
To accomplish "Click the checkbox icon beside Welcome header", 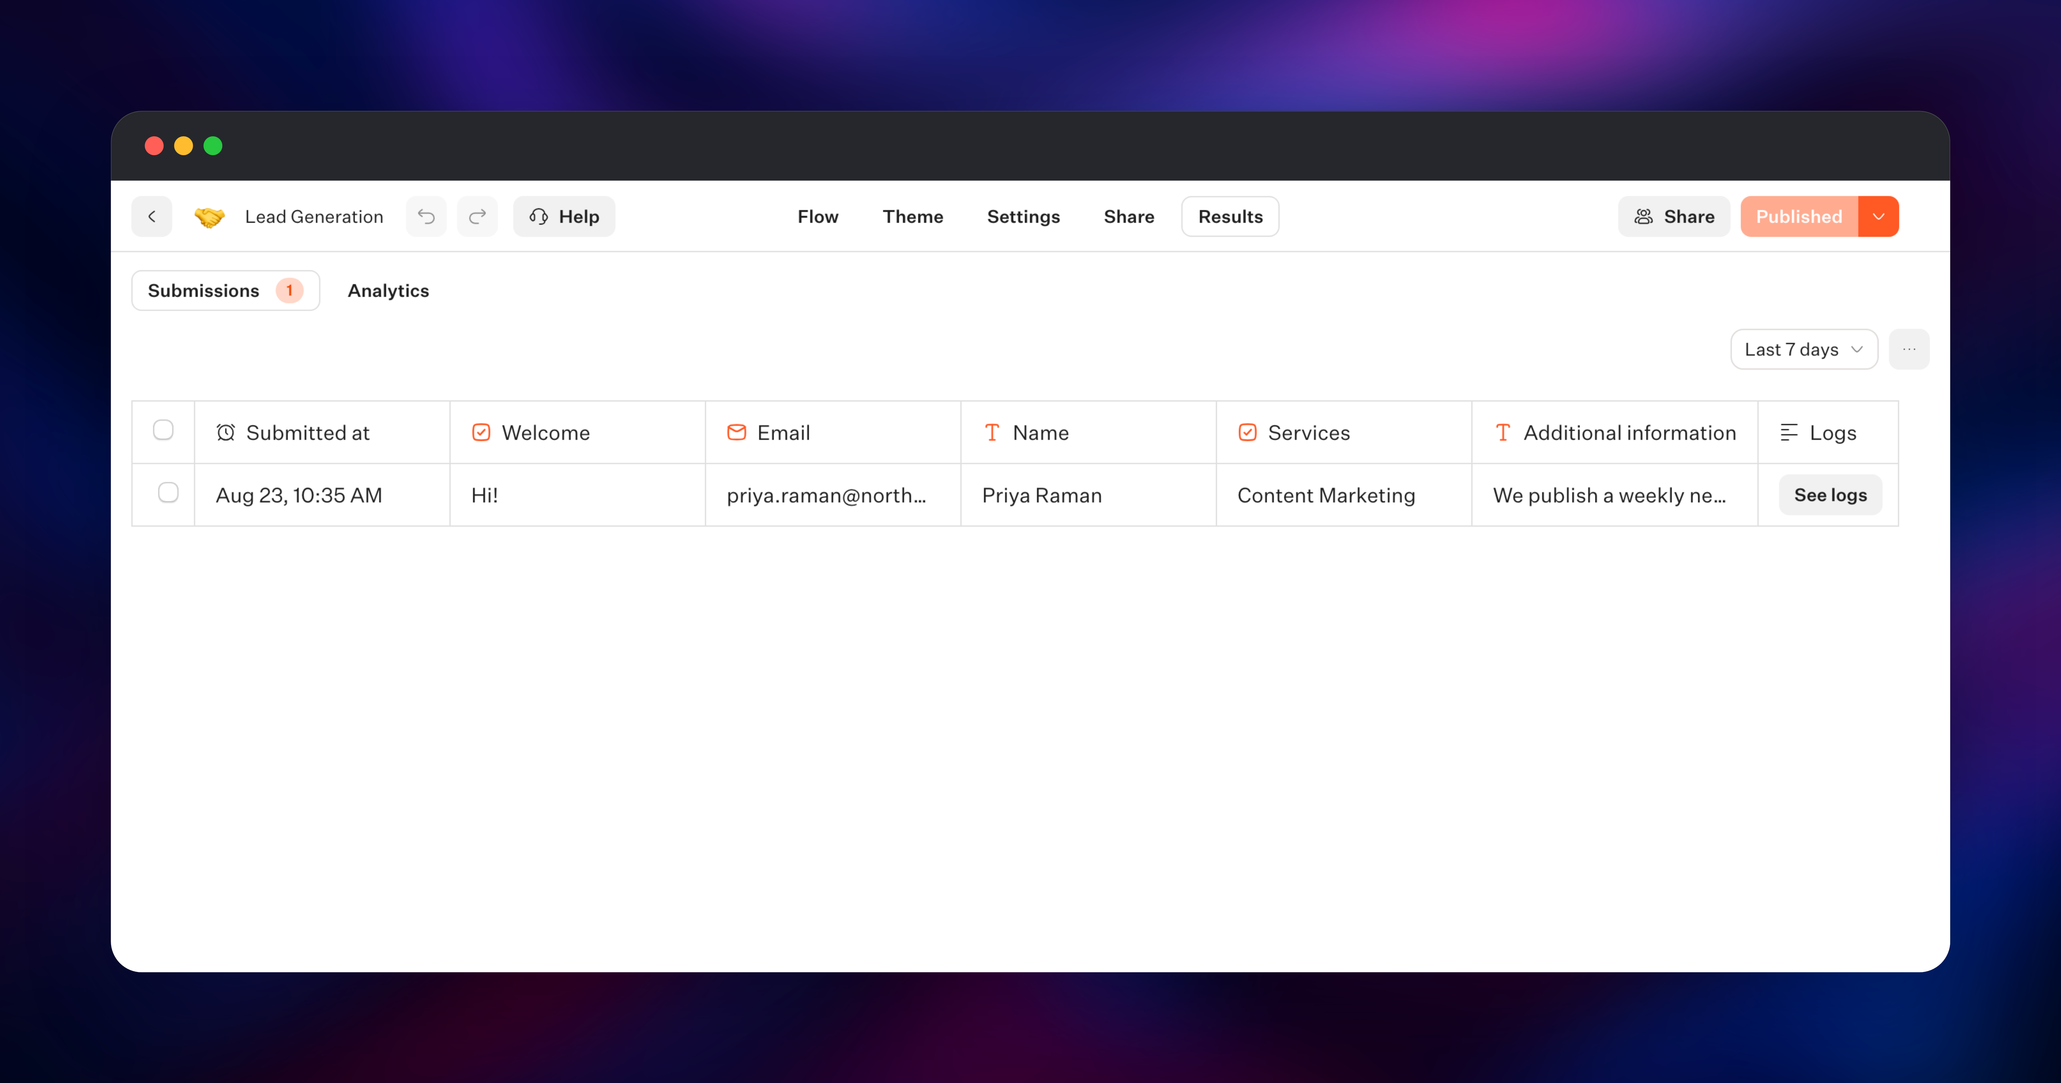I will pos(481,433).
